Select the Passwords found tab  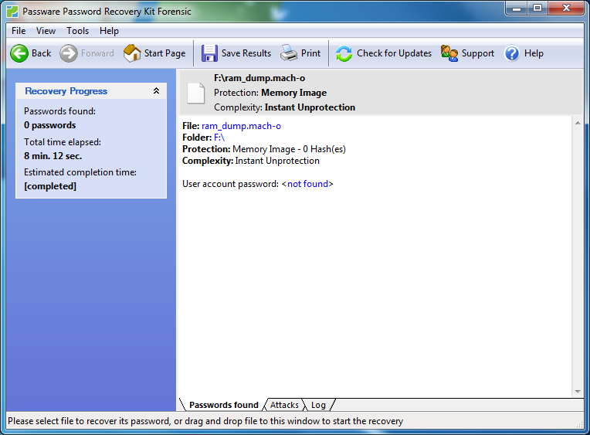pos(223,405)
